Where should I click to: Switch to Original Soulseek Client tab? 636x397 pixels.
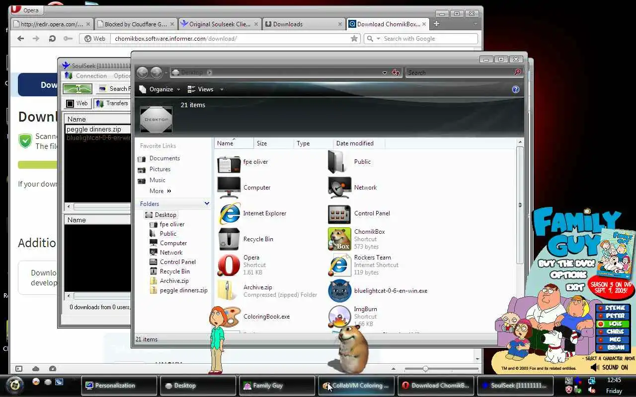click(x=219, y=24)
